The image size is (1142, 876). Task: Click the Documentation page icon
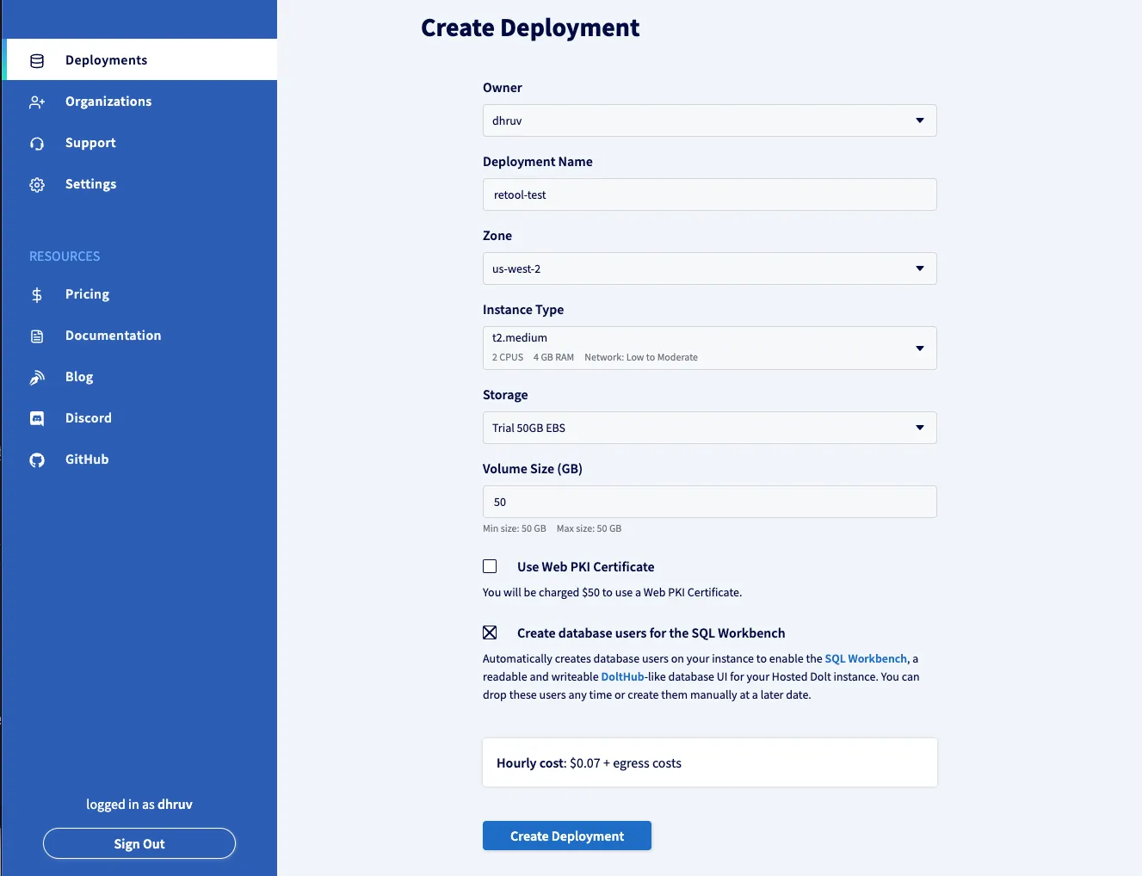(x=36, y=336)
